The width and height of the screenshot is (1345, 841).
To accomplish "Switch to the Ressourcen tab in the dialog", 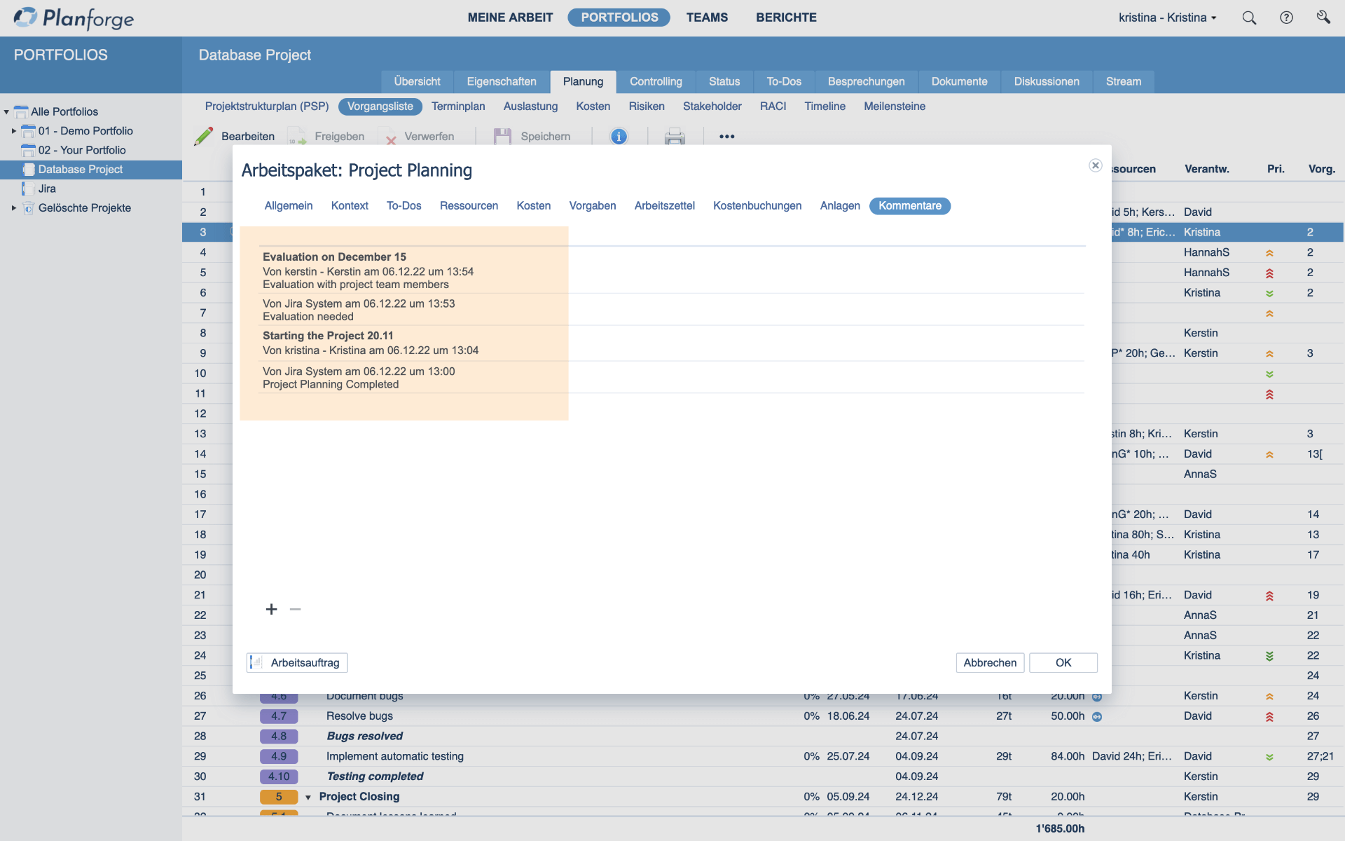I will [469, 205].
